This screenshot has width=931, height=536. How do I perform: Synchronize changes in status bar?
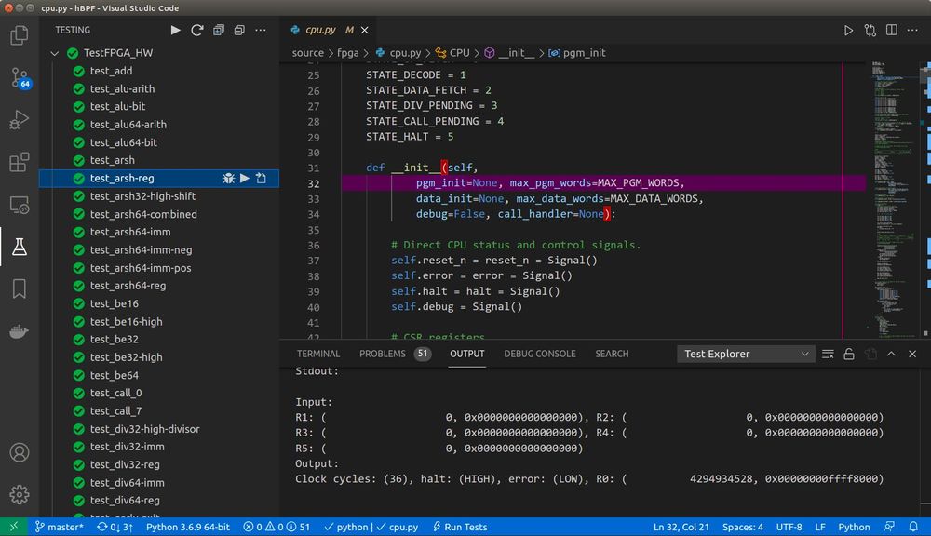tap(115, 527)
